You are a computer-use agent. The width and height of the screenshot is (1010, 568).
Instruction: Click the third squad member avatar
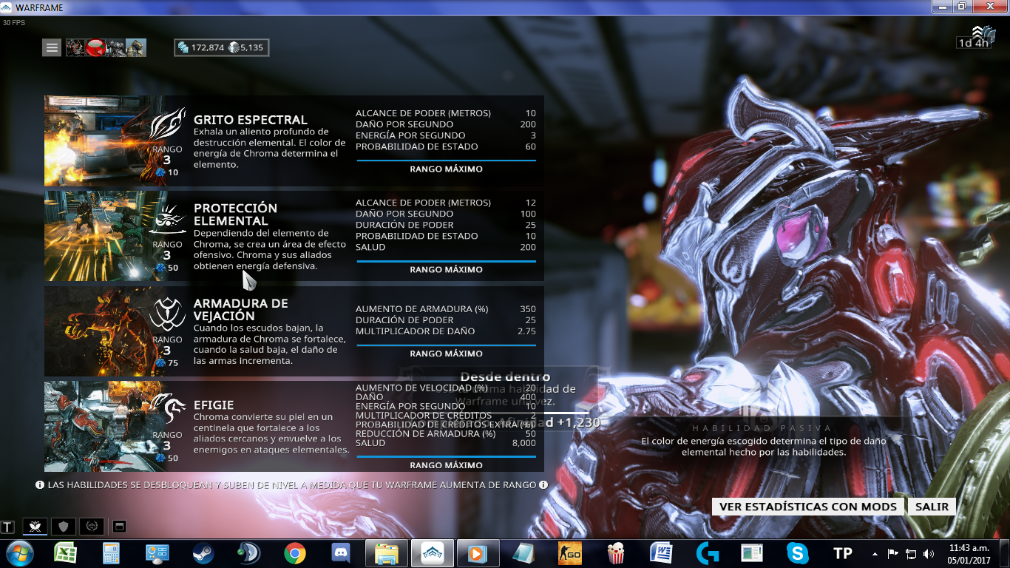[x=115, y=48]
